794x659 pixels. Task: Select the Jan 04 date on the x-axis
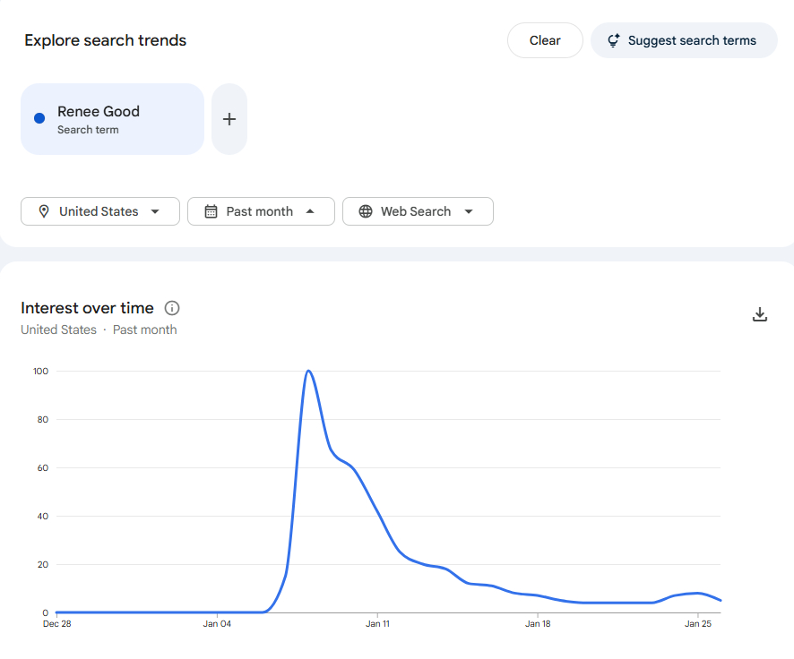pos(217,623)
